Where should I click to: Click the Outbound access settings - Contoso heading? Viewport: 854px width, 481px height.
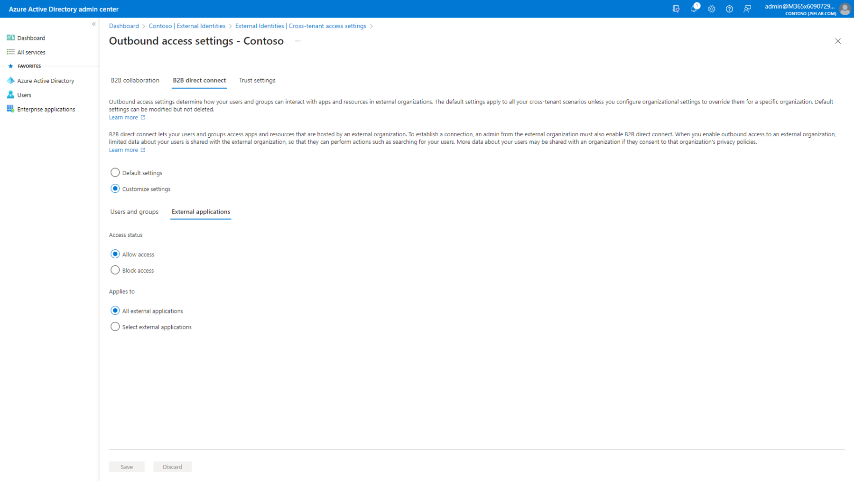[196, 41]
